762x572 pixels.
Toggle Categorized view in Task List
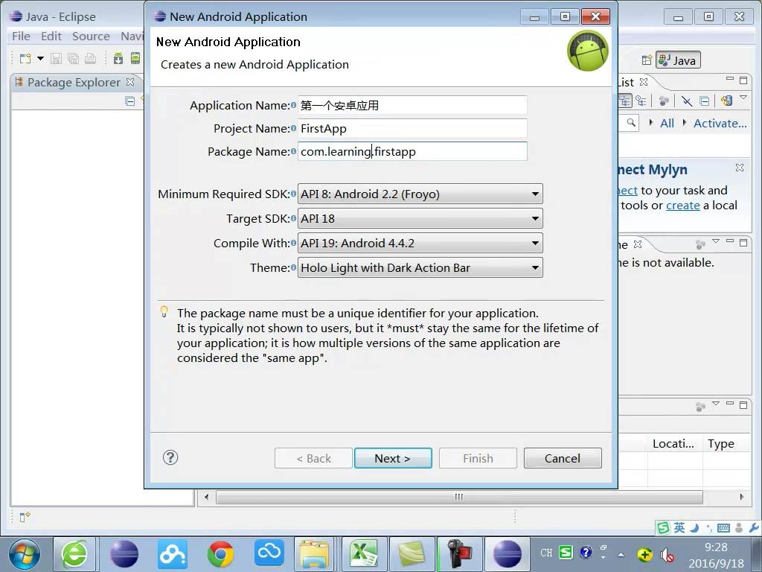[x=625, y=101]
